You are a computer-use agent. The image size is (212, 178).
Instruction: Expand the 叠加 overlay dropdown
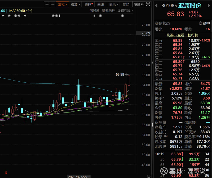point(75,4)
